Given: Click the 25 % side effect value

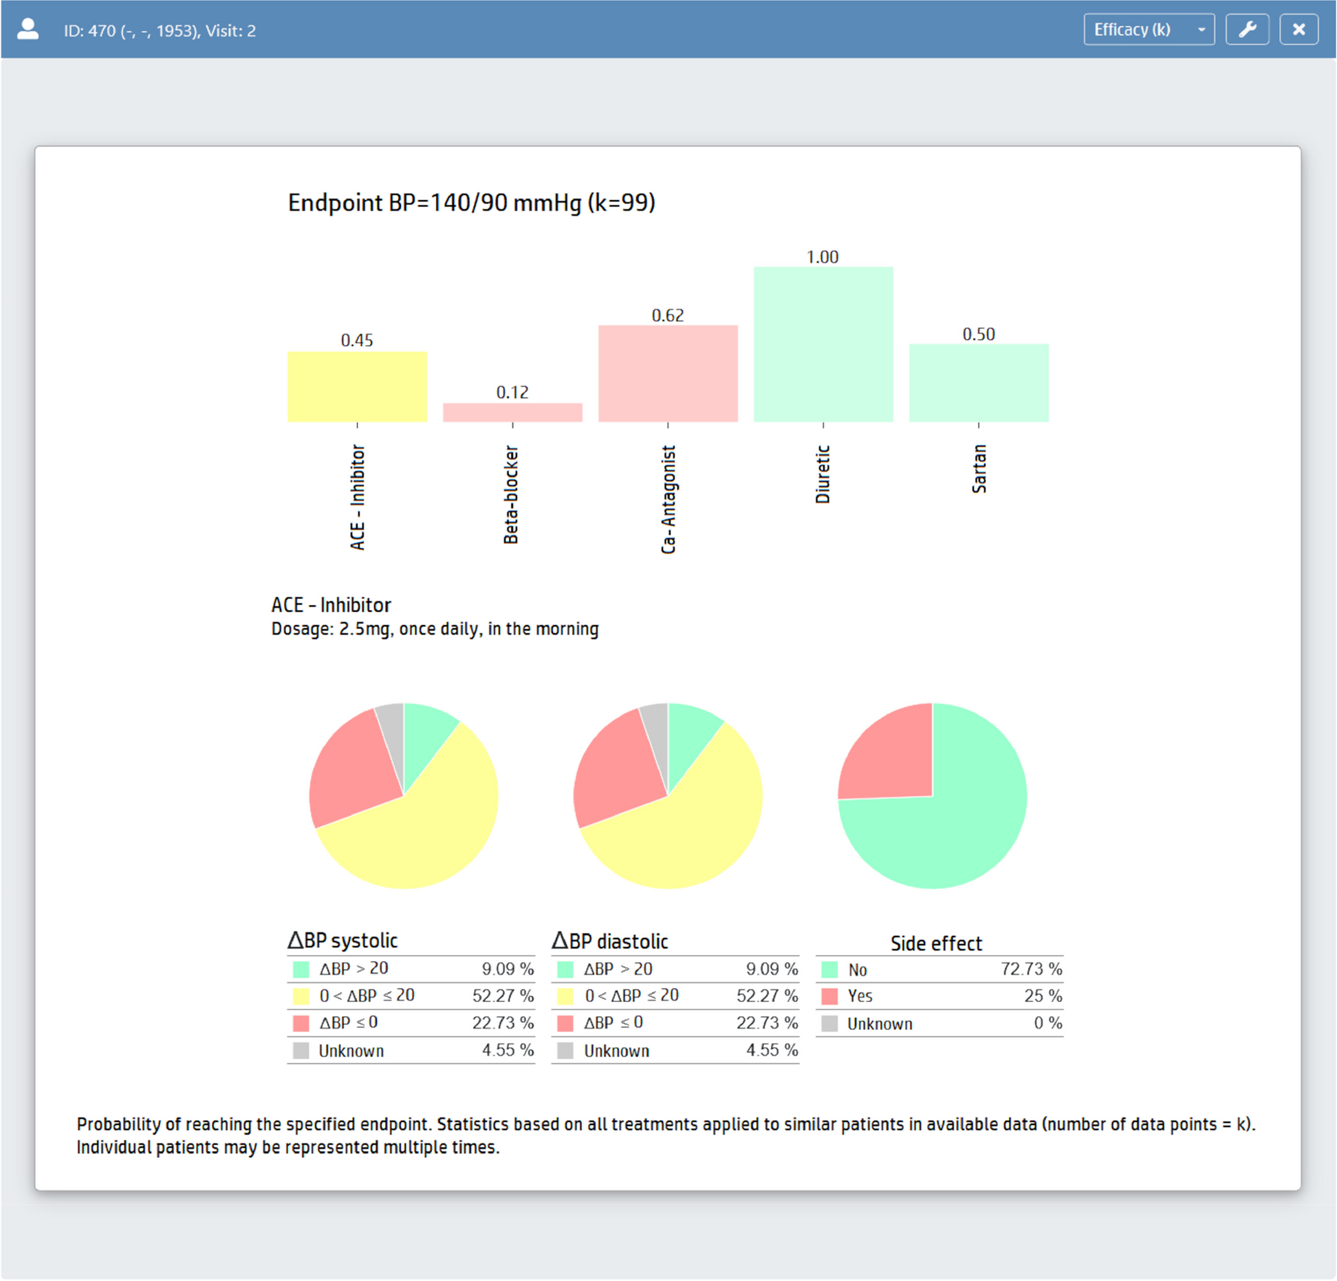Looking at the screenshot, I should (x=1043, y=996).
